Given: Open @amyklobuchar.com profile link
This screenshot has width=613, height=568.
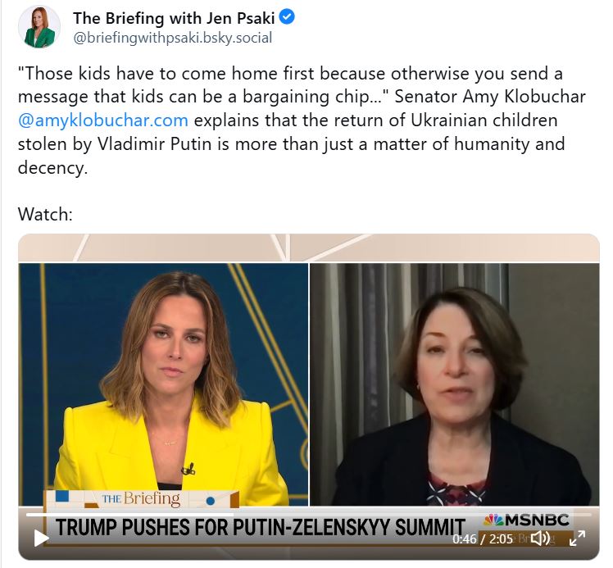Looking at the screenshot, I should (x=103, y=120).
